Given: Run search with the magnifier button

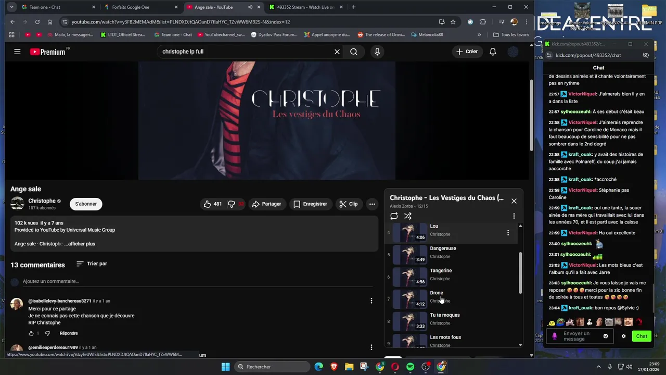Looking at the screenshot, I should click(x=354, y=52).
